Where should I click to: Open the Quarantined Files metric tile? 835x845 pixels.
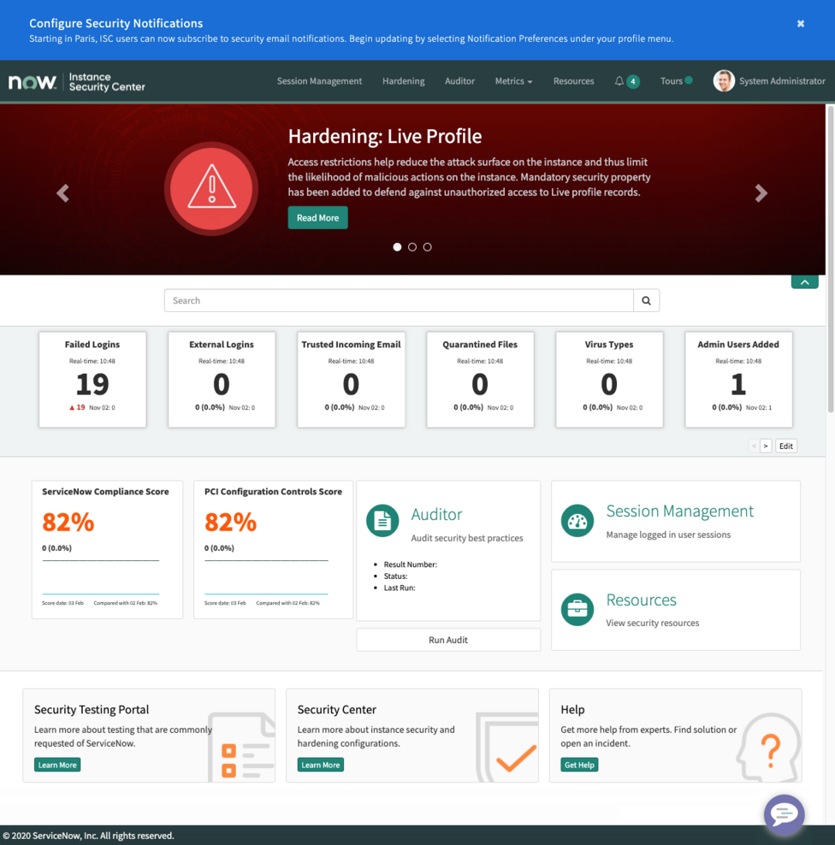pyautogui.click(x=480, y=380)
